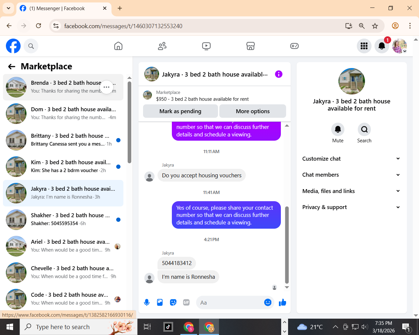
Task: Open Dom's conversation
Action: (x=63, y=114)
